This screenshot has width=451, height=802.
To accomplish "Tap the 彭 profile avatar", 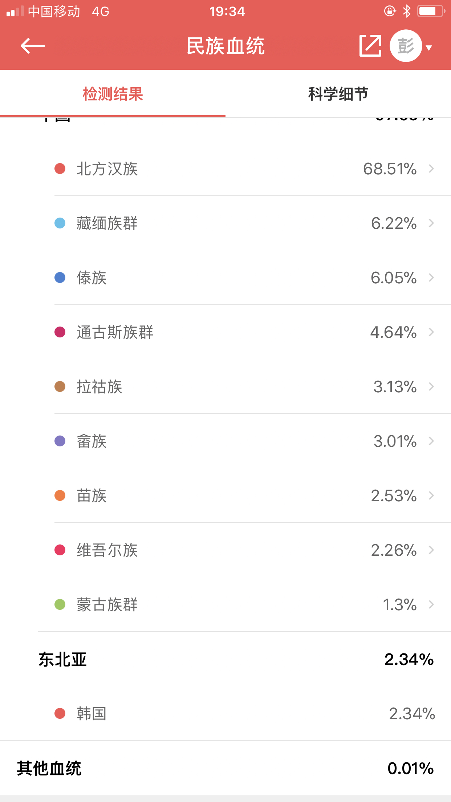I will 406,46.
